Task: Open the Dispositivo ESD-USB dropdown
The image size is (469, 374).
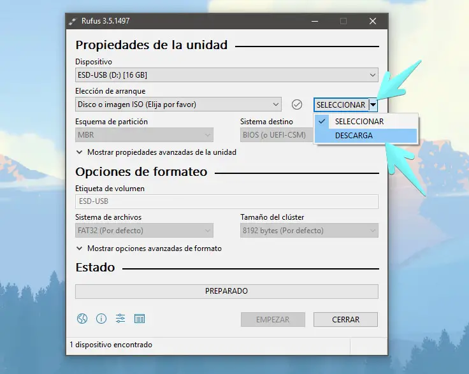Action: [227, 75]
